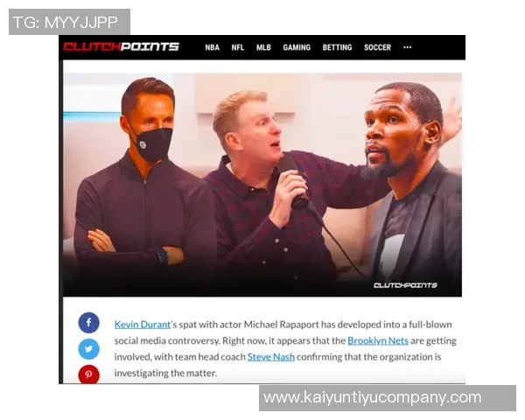Click the Steve Nash hyperlink

coord(271,357)
